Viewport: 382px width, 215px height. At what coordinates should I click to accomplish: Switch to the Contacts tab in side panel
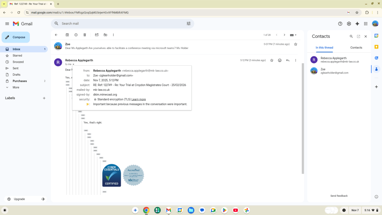[356, 47]
